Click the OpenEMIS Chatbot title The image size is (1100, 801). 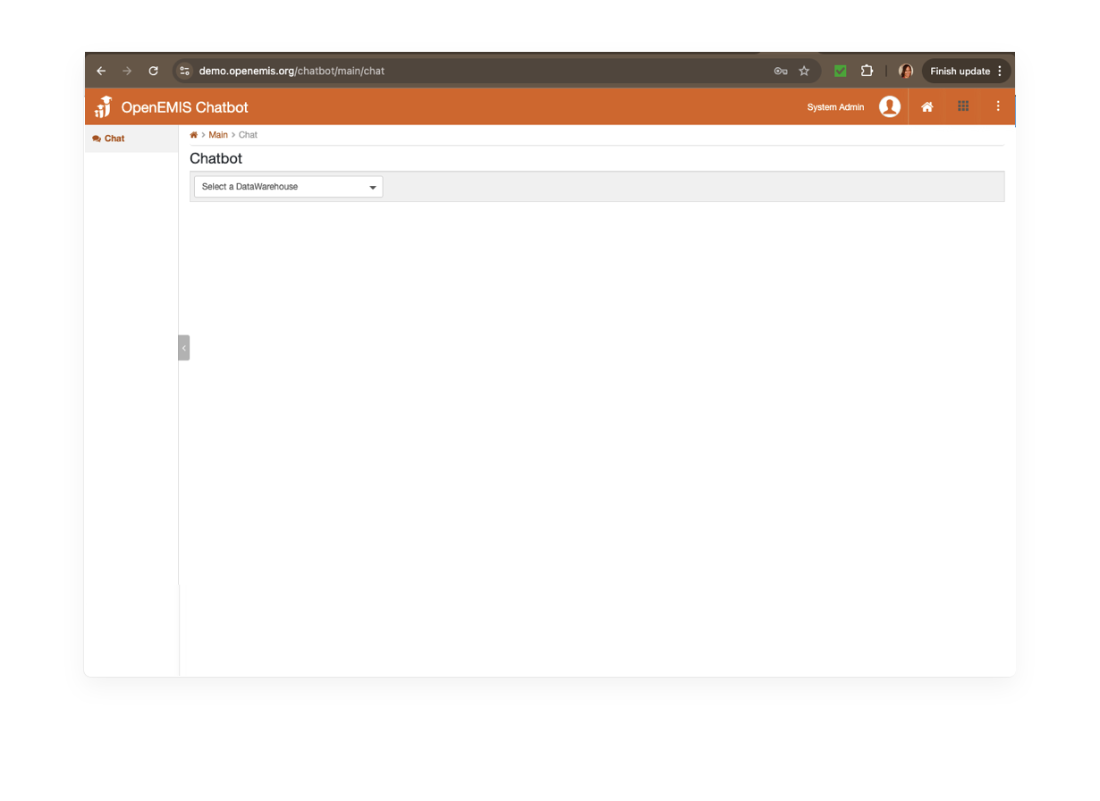tap(184, 107)
